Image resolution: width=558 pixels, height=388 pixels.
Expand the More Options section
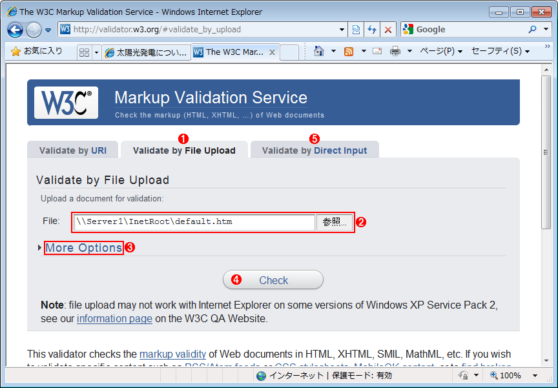pos(84,247)
